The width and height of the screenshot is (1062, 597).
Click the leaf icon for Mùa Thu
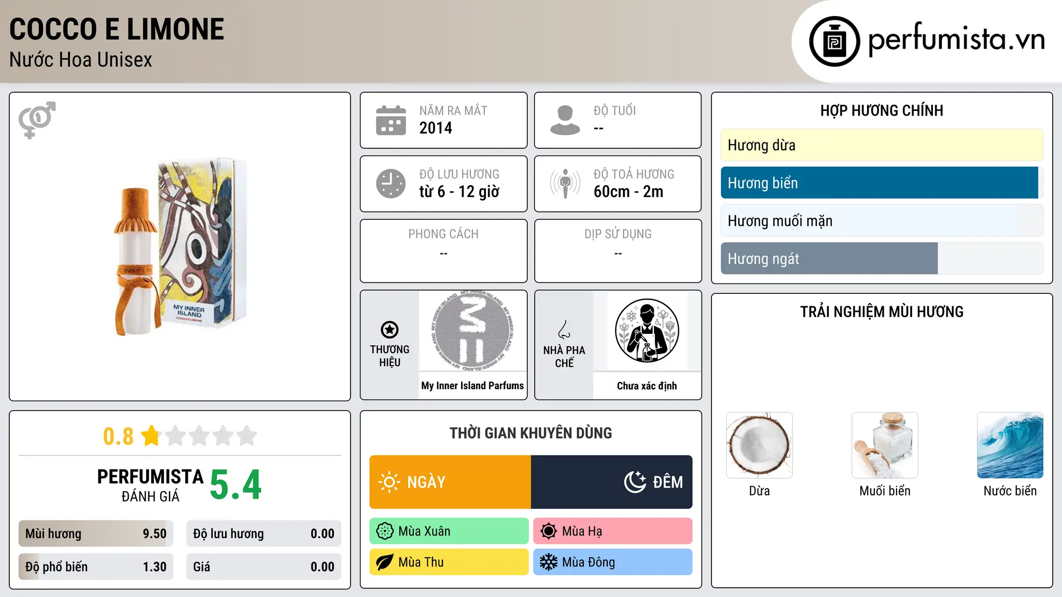[385, 562]
